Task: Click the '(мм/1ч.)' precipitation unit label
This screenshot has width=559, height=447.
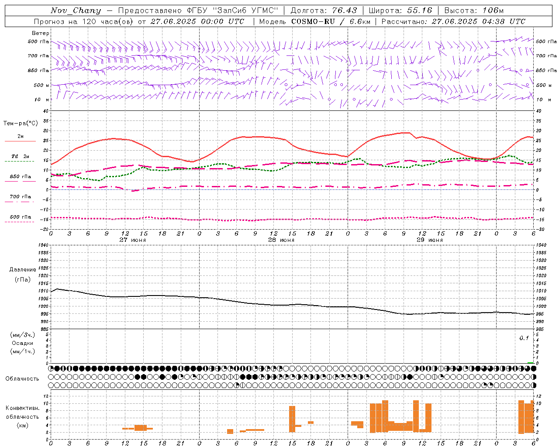Action: 23,351
